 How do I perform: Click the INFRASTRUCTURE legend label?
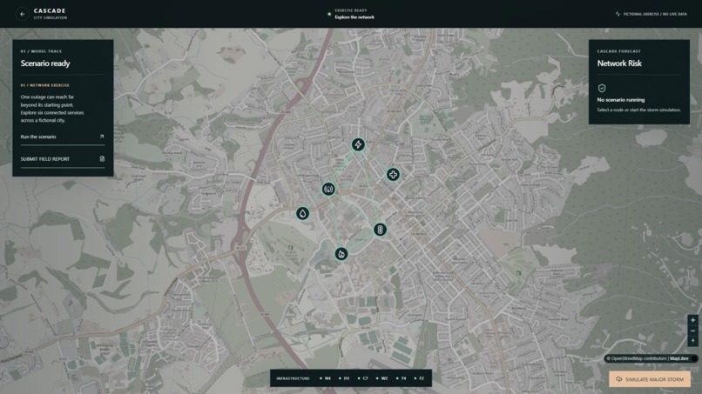pyautogui.click(x=293, y=378)
